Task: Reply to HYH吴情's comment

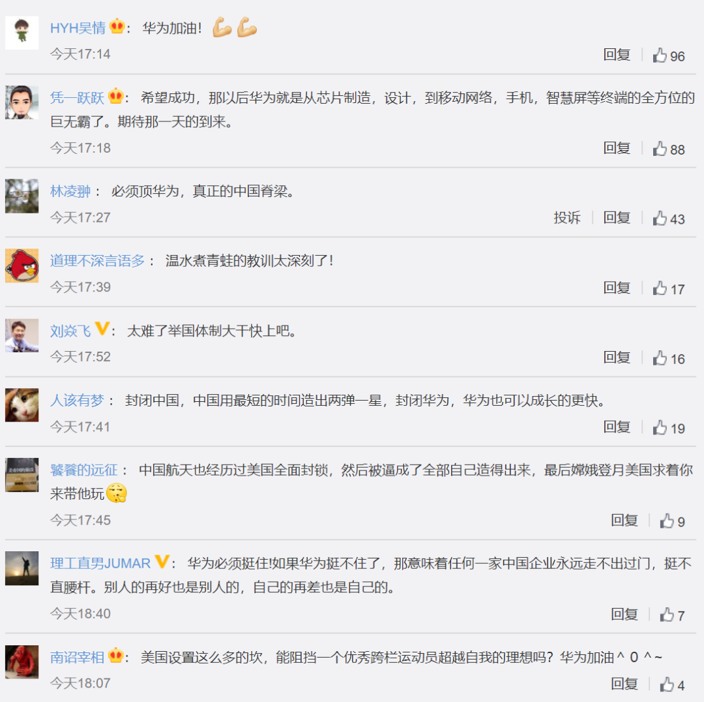Action: [x=617, y=55]
